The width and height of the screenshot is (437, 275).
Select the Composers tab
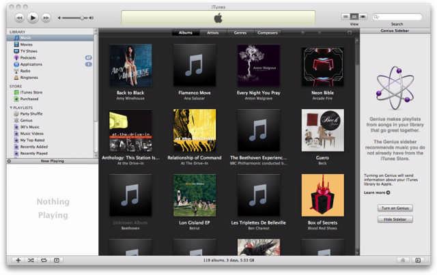267,33
